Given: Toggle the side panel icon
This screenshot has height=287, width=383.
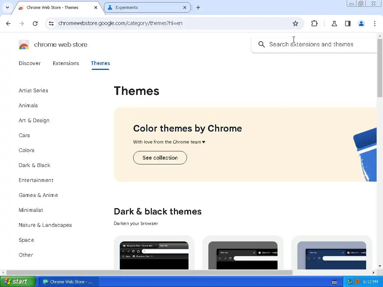Looking at the screenshot, I should (348, 24).
